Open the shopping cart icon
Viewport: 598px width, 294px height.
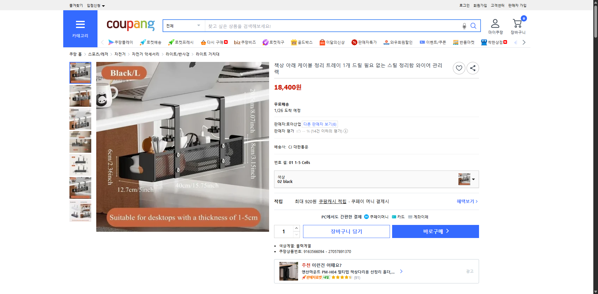click(x=517, y=23)
